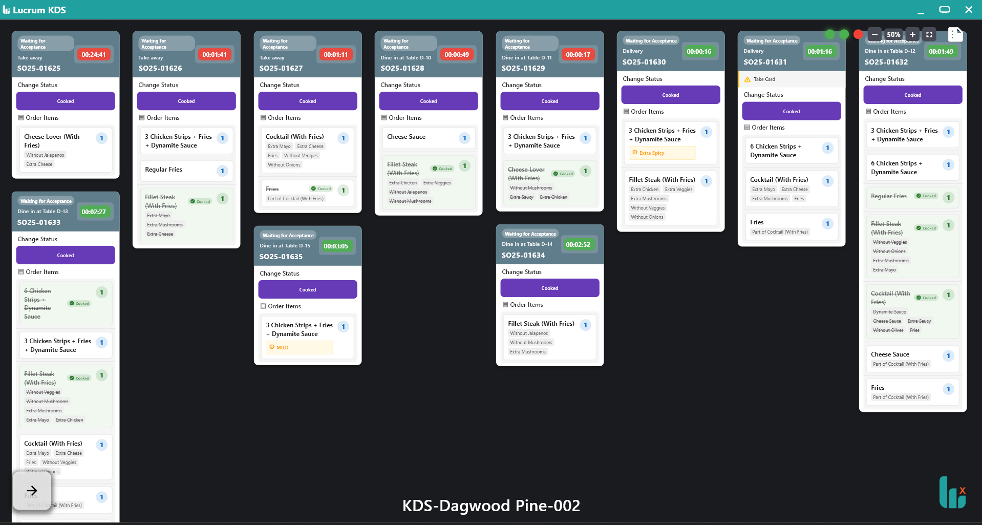Open the document report icon at top right

tap(955, 34)
